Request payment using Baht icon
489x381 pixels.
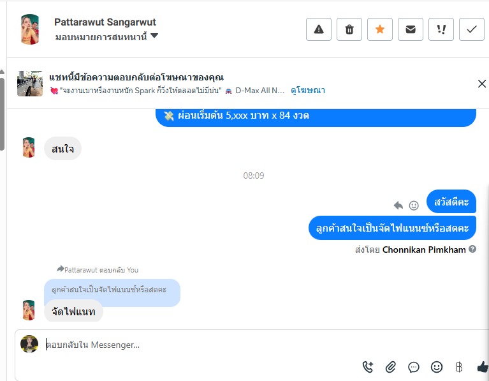point(459,367)
